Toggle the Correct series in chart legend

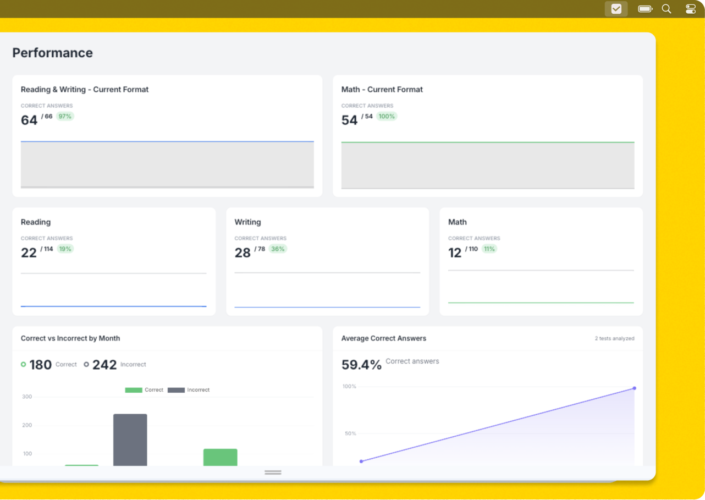[144, 390]
